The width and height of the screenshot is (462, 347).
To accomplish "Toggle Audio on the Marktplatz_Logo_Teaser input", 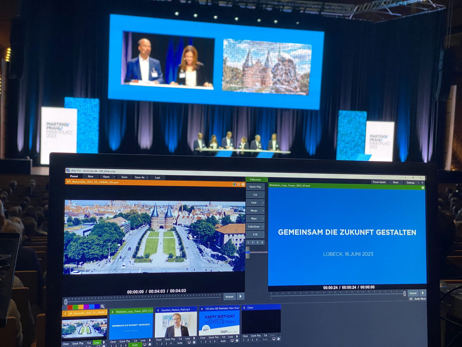I will 135,345.
